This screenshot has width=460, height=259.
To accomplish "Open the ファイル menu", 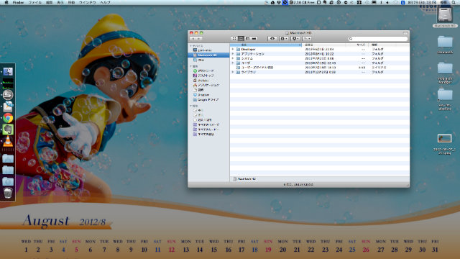I will click(x=35, y=2).
